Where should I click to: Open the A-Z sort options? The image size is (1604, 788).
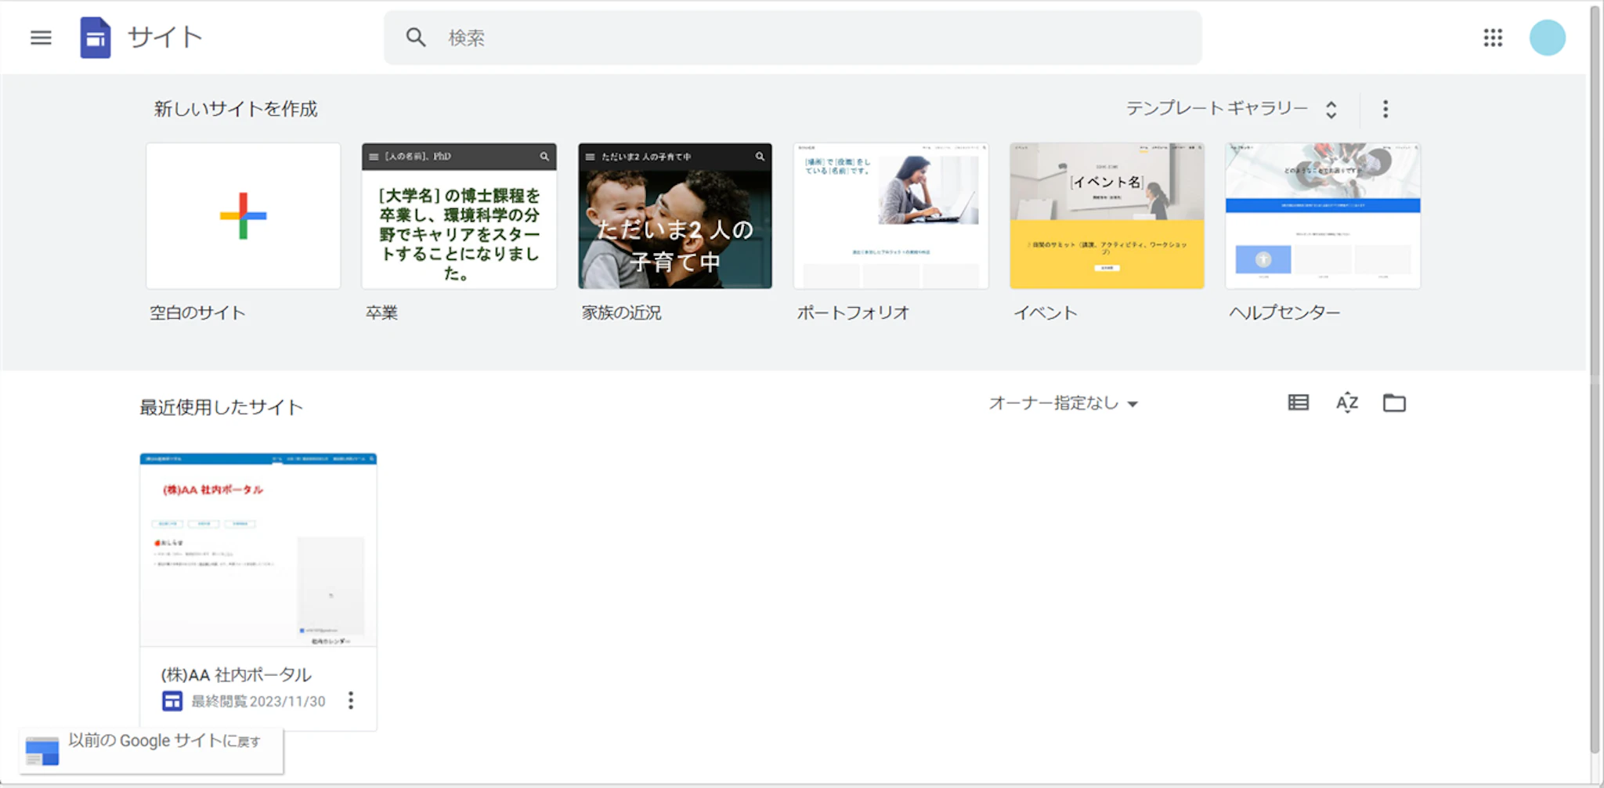[1346, 403]
